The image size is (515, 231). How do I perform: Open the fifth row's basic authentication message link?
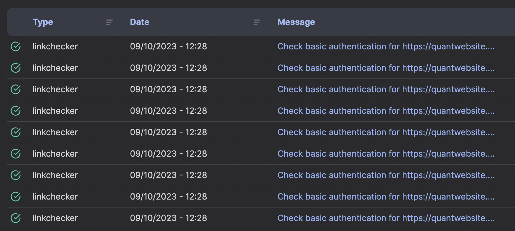point(386,132)
